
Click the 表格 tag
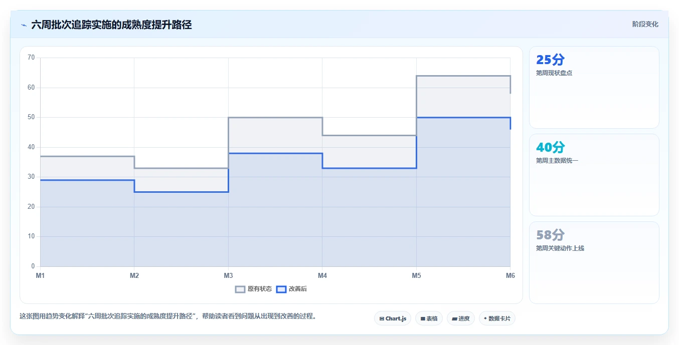429,318
